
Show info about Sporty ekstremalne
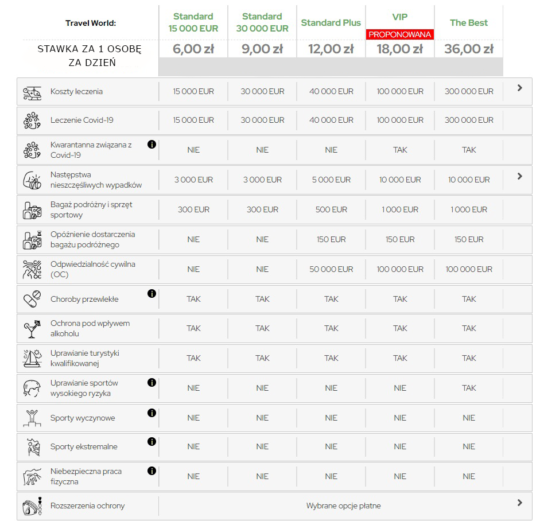[151, 441]
